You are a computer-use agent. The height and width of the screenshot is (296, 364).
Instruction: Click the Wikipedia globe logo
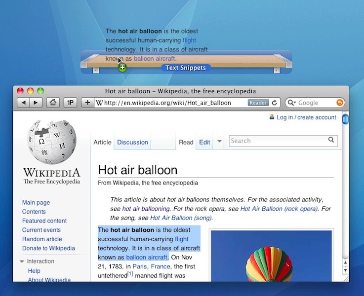[52, 142]
